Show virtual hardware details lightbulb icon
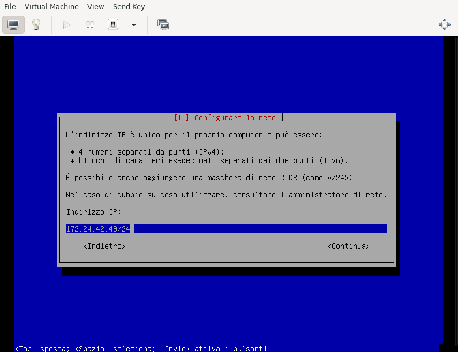This screenshot has height=352, width=458. click(36, 25)
